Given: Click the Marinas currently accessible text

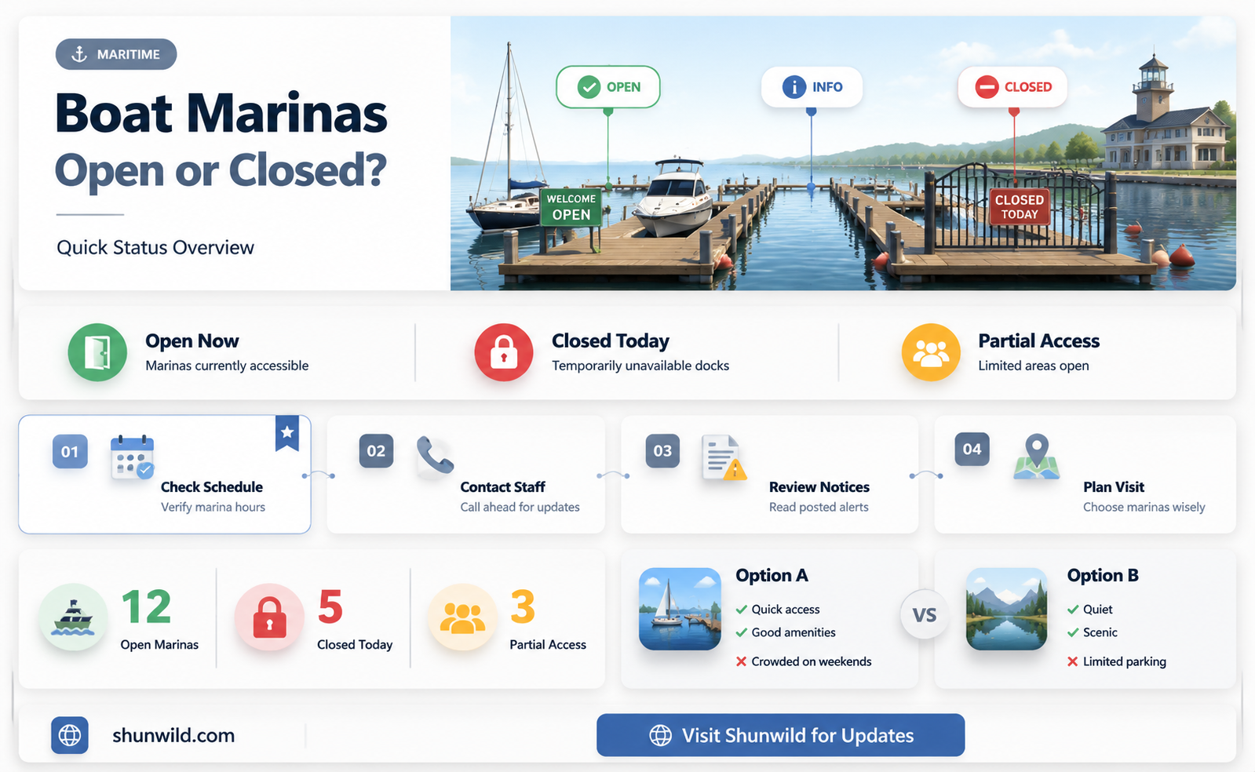Looking at the screenshot, I should point(227,366).
